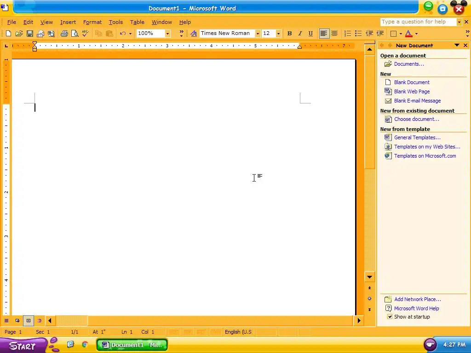The height and width of the screenshot is (353, 471).
Task: Click the Blank Web Page link
Action: click(412, 91)
